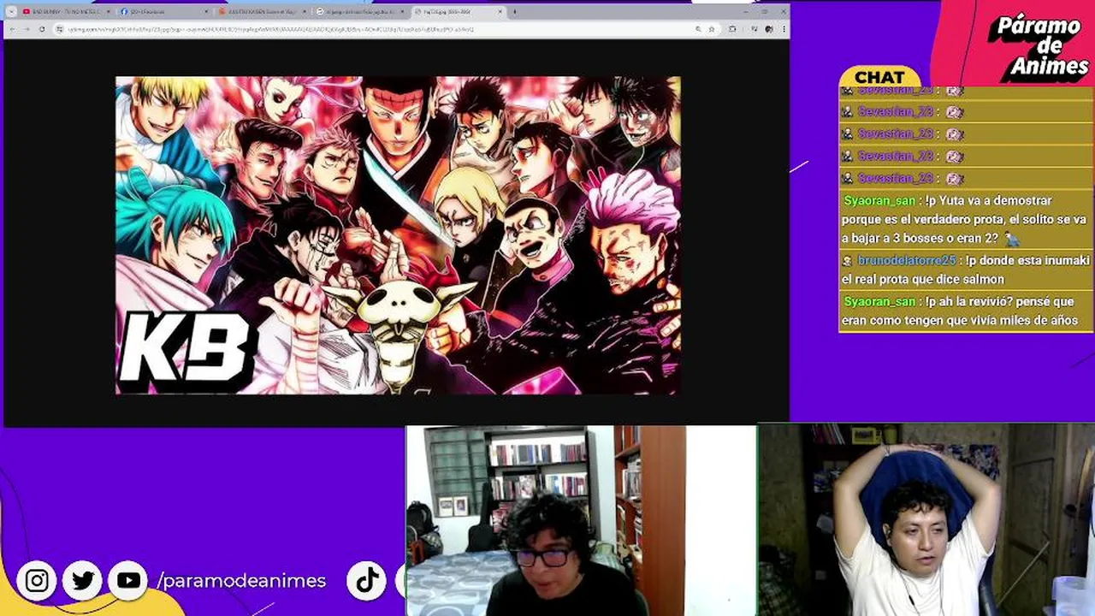Click the first Syaoran_san username about Yuta
Image resolution: width=1095 pixels, height=616 pixels.
(879, 201)
